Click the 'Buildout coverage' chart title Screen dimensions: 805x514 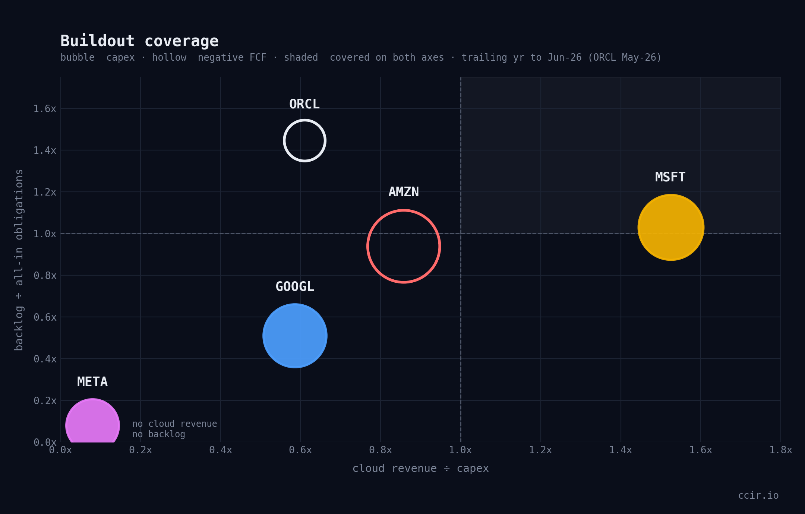pos(139,41)
